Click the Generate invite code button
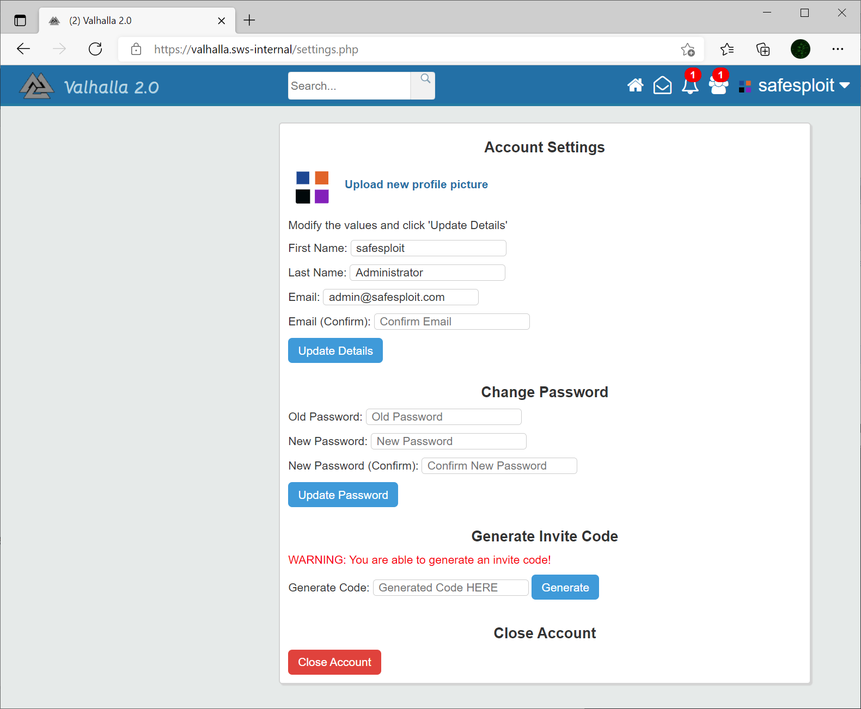Viewport: 861px width, 709px height. [565, 587]
